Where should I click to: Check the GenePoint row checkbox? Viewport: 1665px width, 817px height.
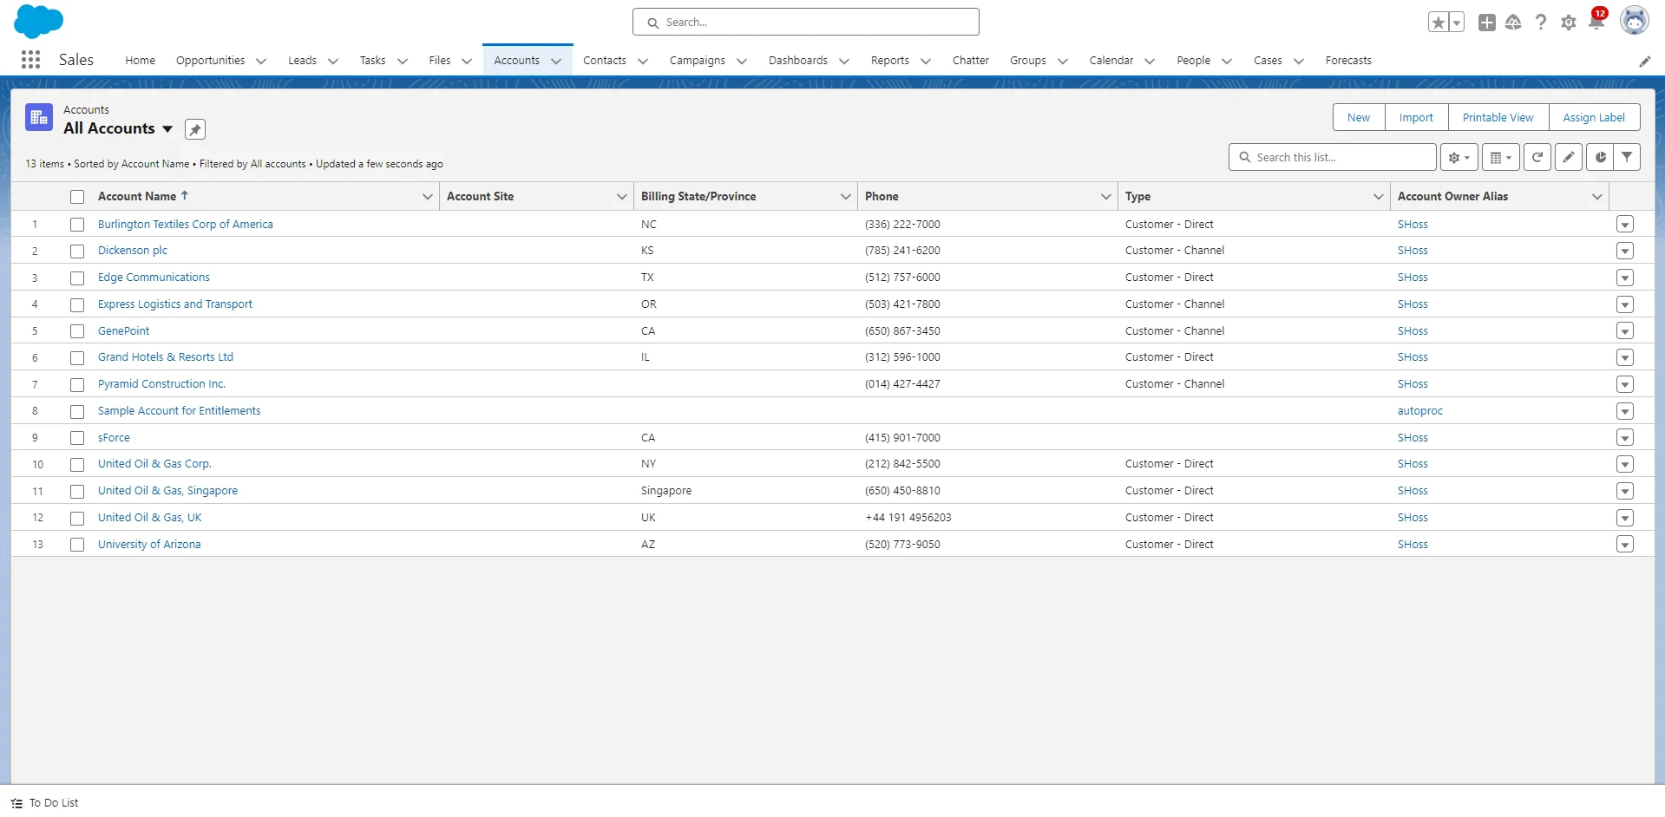coord(77,331)
